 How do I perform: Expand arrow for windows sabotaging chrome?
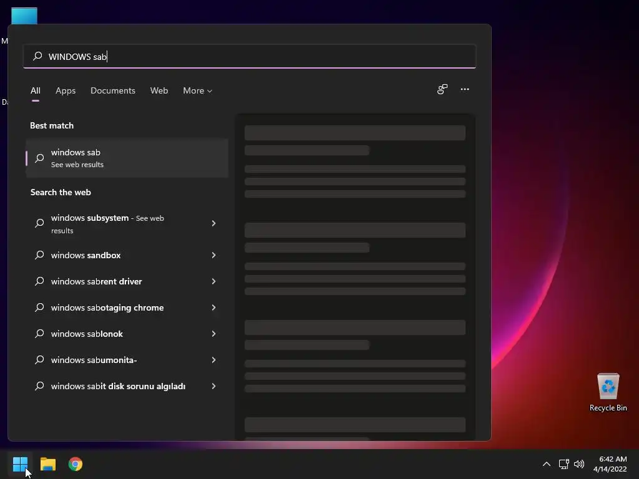[213, 307]
